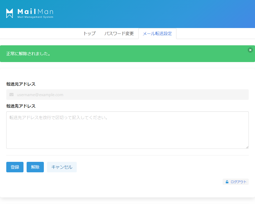
Task: Click the ログアウト link text
Action: pyautogui.click(x=238, y=182)
